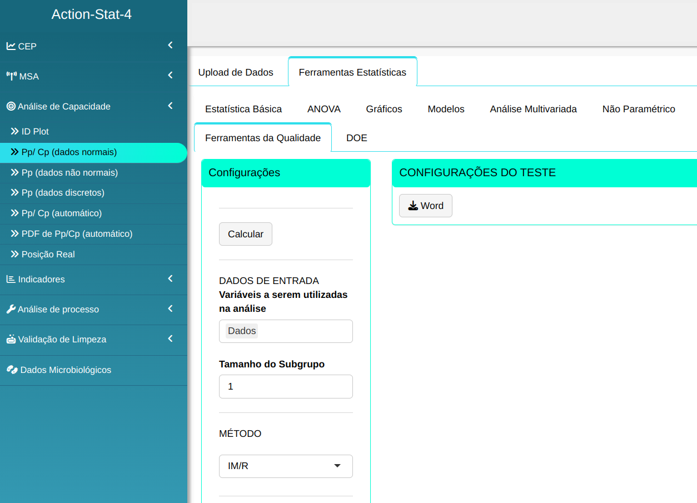Expand the MSA section chevron

click(171, 76)
